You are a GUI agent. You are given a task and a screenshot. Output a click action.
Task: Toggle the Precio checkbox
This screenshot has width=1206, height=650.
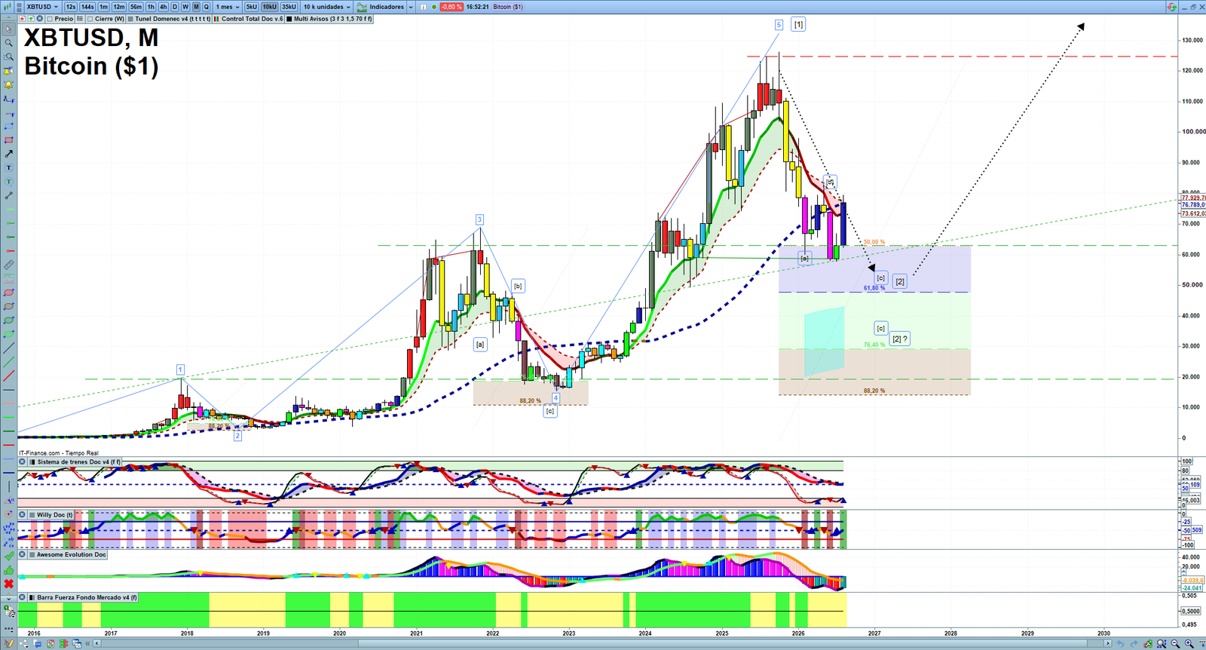click(50, 18)
